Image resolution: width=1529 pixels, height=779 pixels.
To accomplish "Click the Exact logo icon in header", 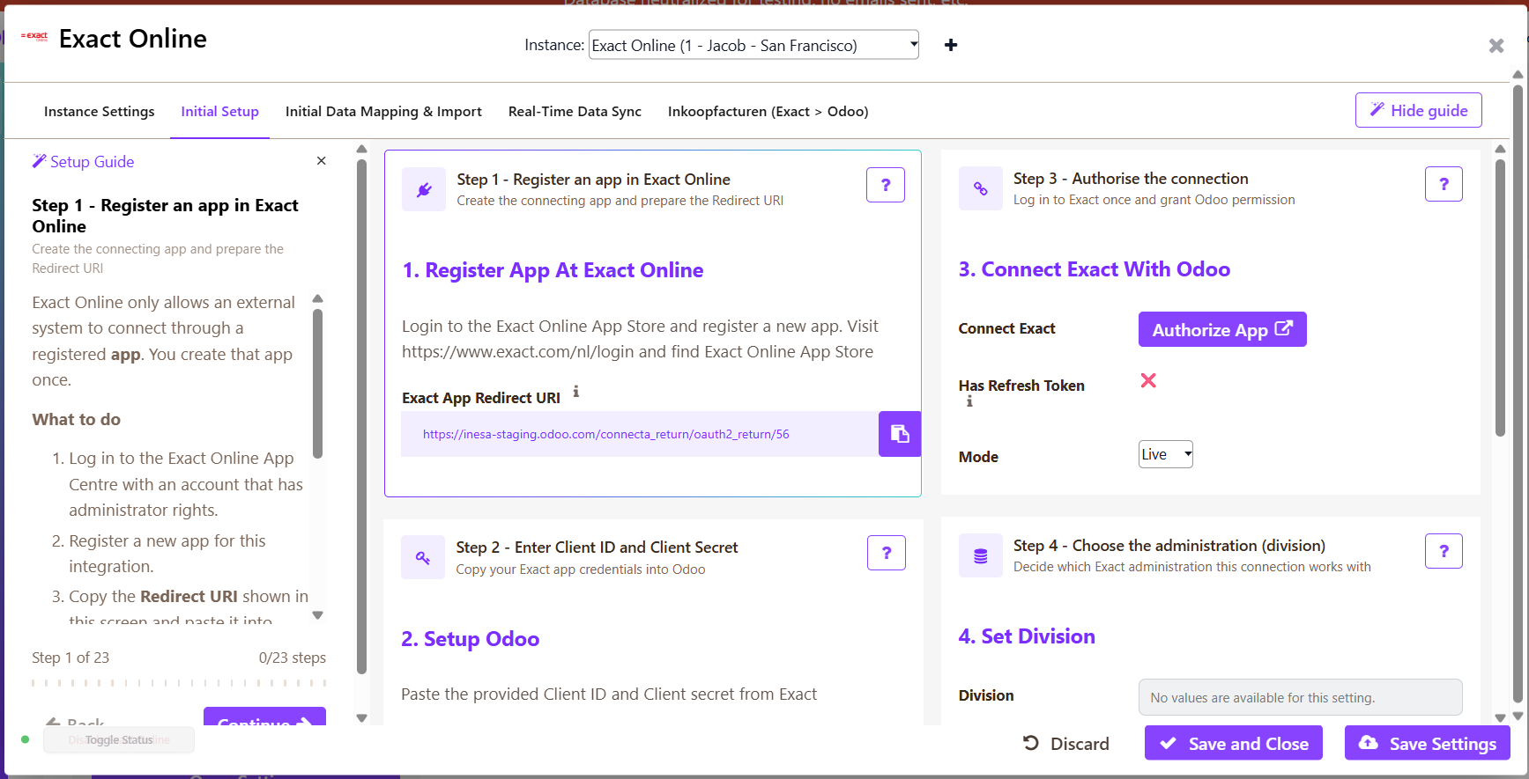I will pyautogui.click(x=35, y=37).
